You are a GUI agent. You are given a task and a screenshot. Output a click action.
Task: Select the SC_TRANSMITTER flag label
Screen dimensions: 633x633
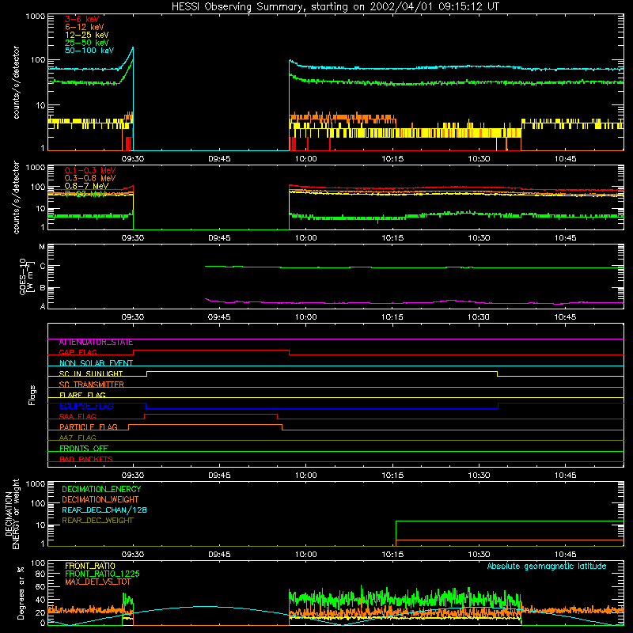[91, 385]
